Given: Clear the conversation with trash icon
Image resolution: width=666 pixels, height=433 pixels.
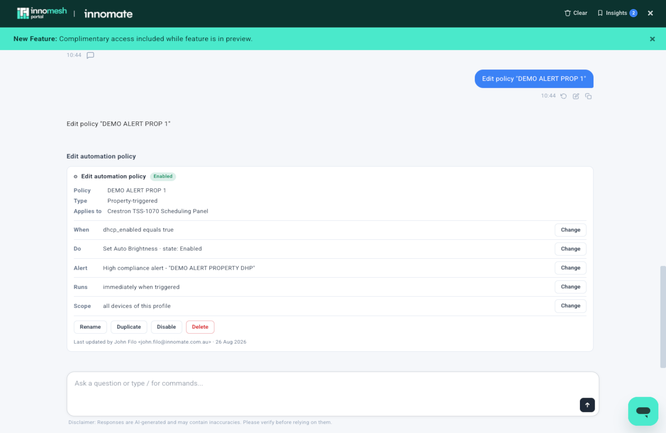Looking at the screenshot, I should pos(576,13).
